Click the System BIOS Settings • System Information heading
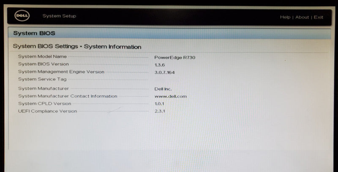338x172 pixels. click(77, 47)
